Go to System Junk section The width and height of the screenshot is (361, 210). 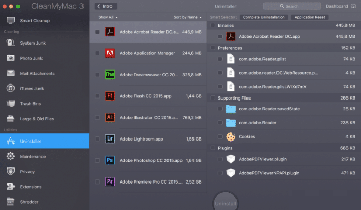tap(45, 43)
